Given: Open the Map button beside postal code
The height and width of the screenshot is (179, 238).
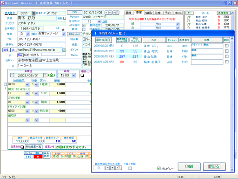Looking at the screenshot, I should pos(20,55).
